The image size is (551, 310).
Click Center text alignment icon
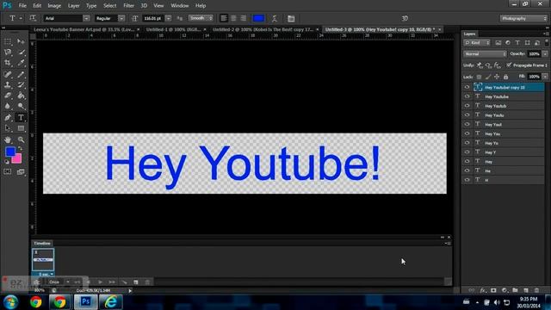pos(233,18)
